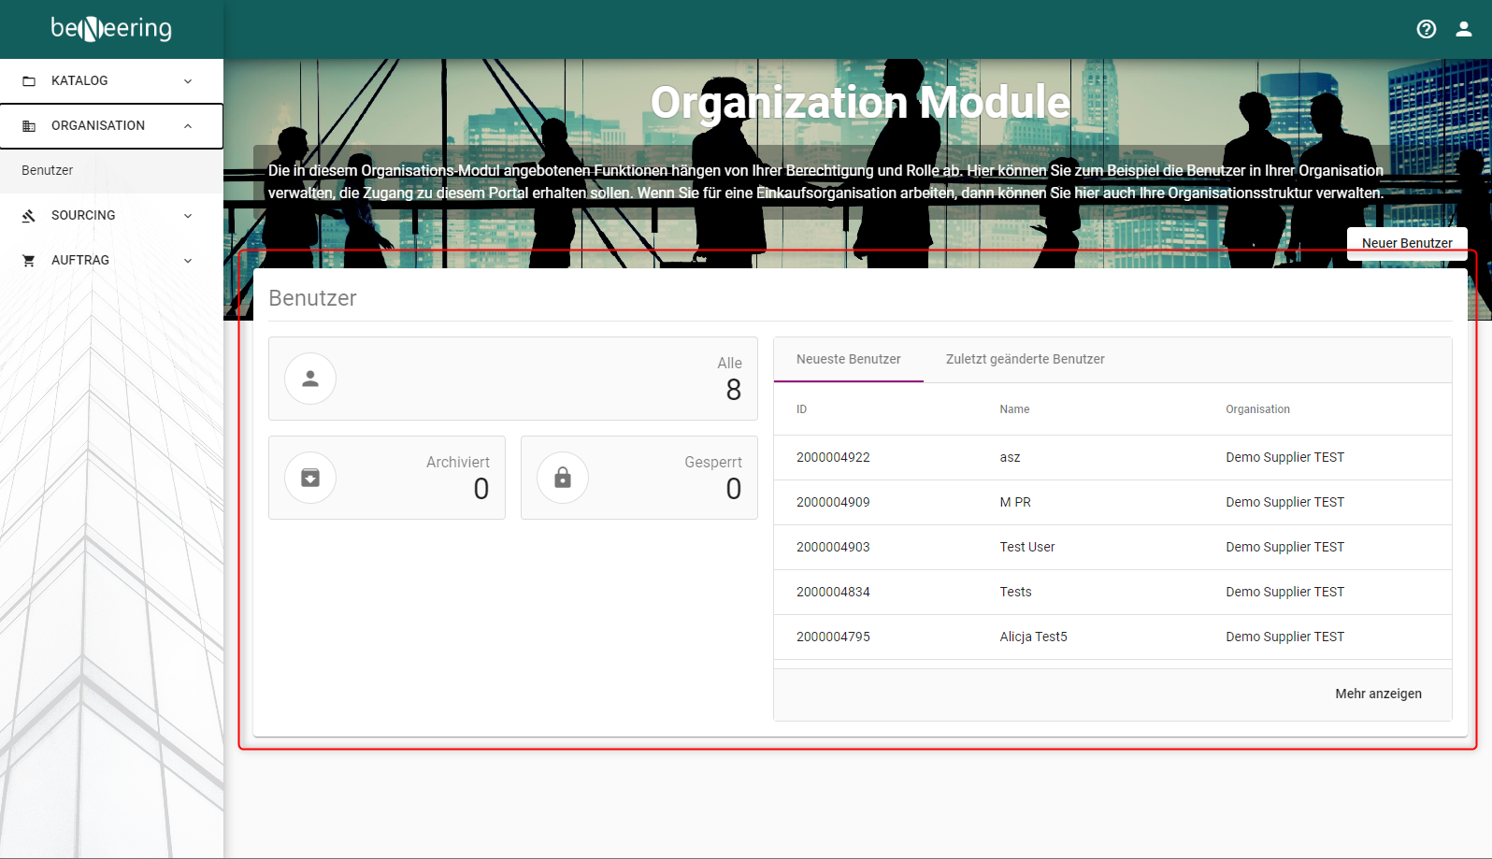Click the archive icon in Archiviert card
Screen dimensions: 1492x859
coord(310,478)
